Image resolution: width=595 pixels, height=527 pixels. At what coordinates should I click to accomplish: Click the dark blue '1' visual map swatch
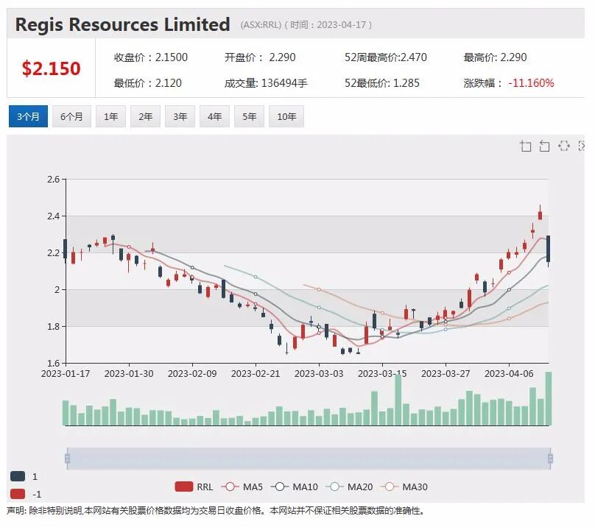(18, 476)
